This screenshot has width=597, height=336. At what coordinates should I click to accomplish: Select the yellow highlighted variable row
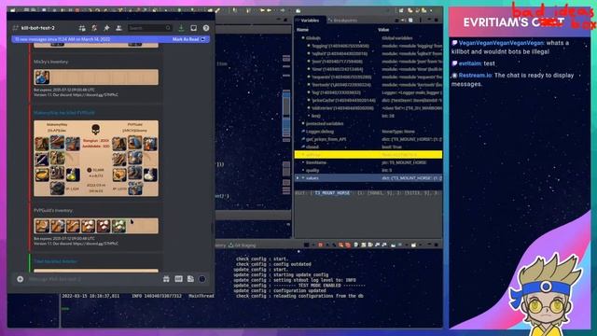point(368,155)
